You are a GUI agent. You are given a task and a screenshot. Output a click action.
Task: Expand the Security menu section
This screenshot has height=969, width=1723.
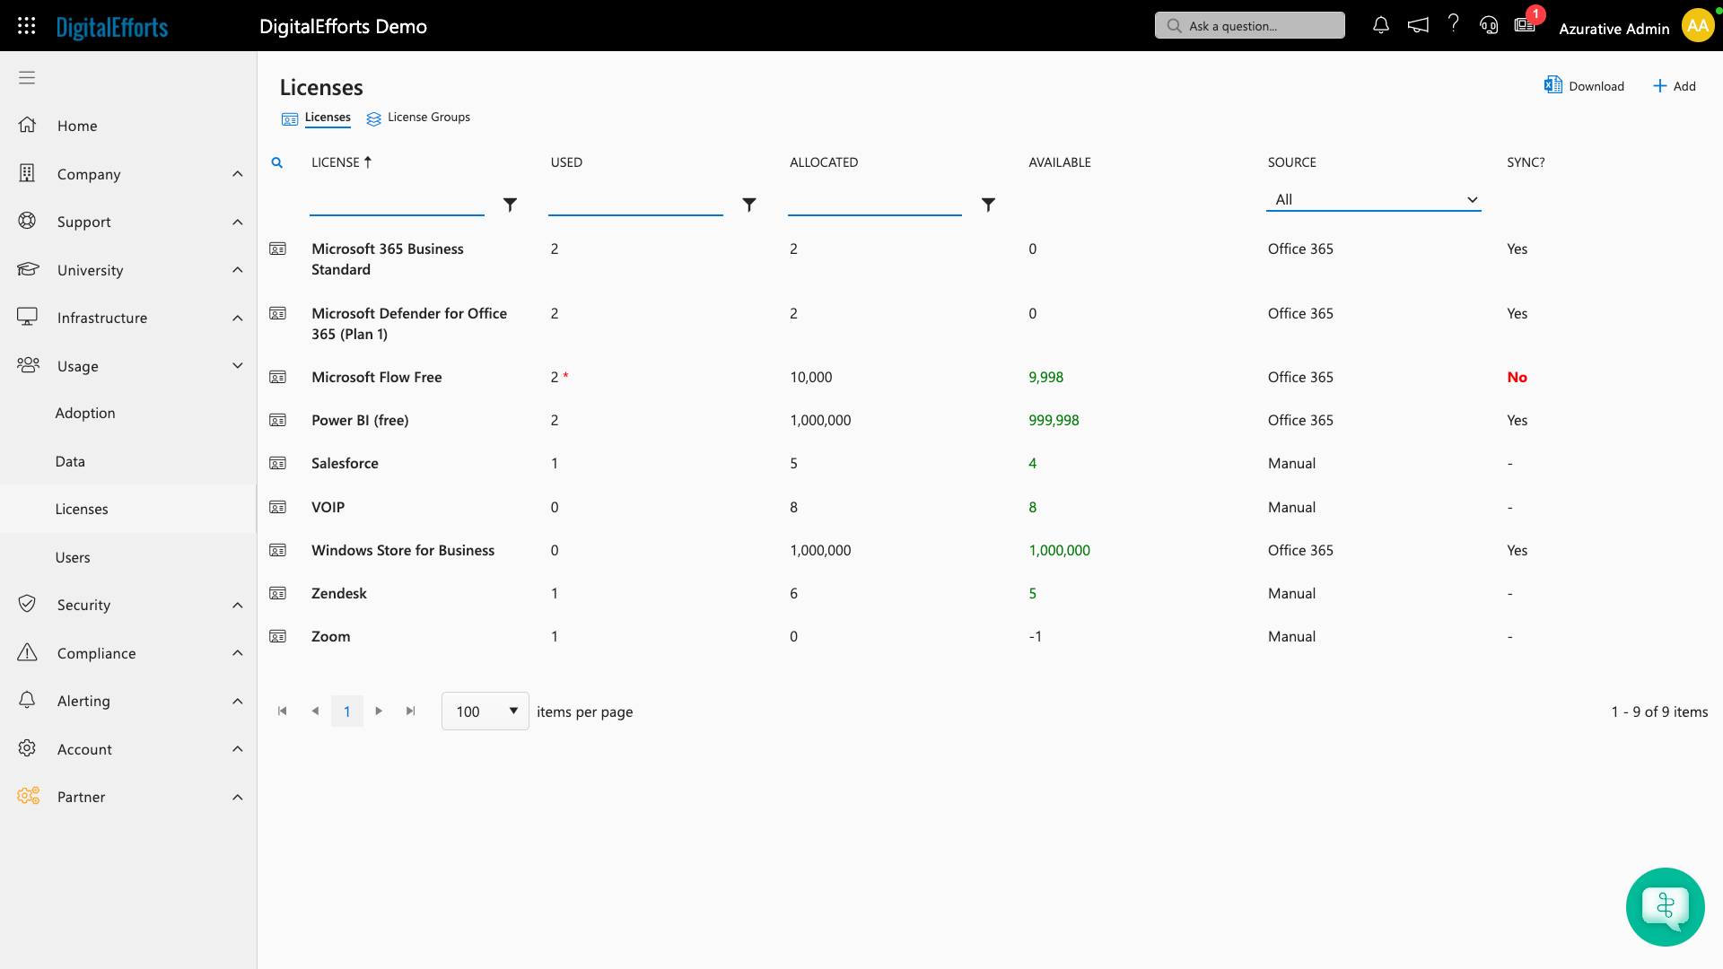(x=128, y=605)
